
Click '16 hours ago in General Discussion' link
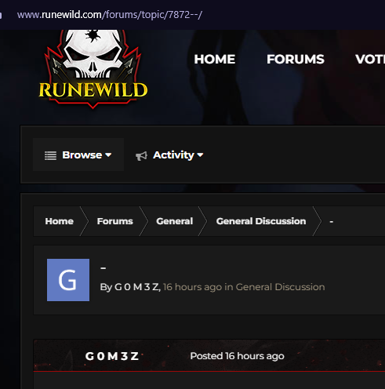coord(244,287)
